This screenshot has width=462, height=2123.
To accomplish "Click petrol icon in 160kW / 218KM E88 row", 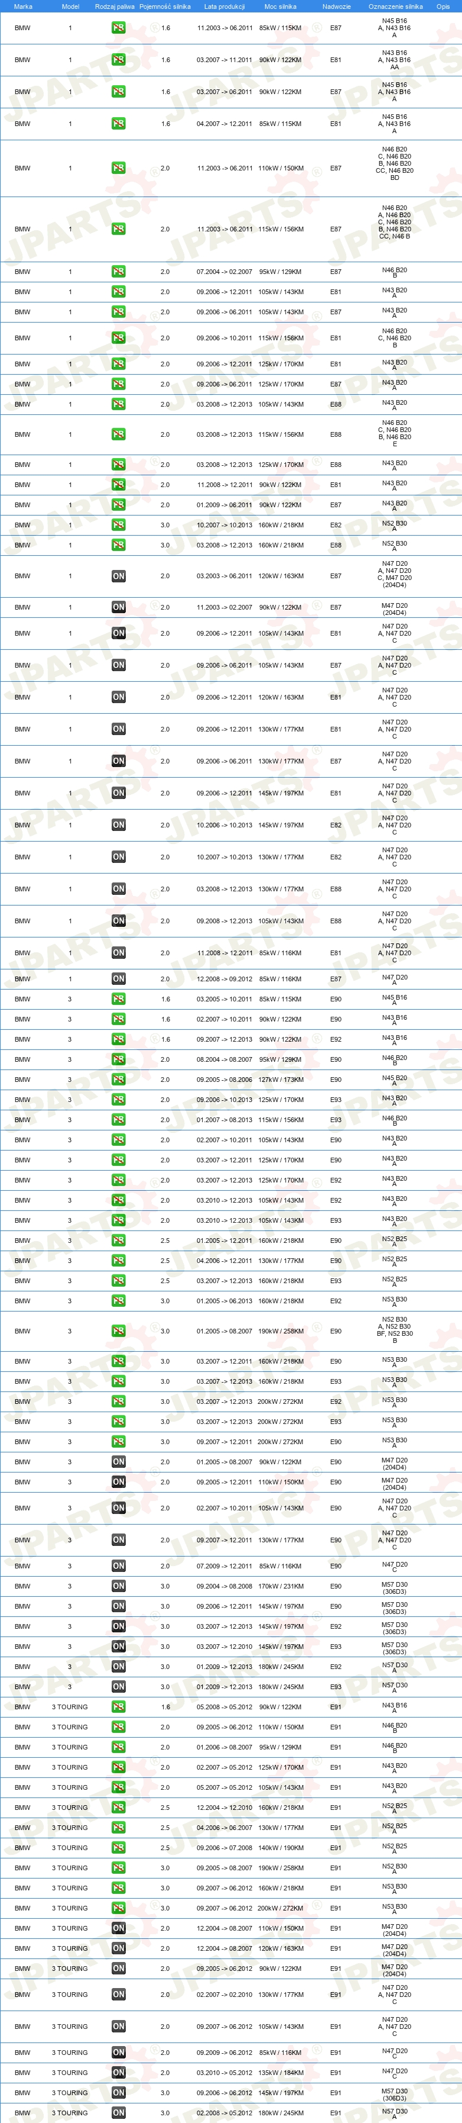I will [x=118, y=545].
